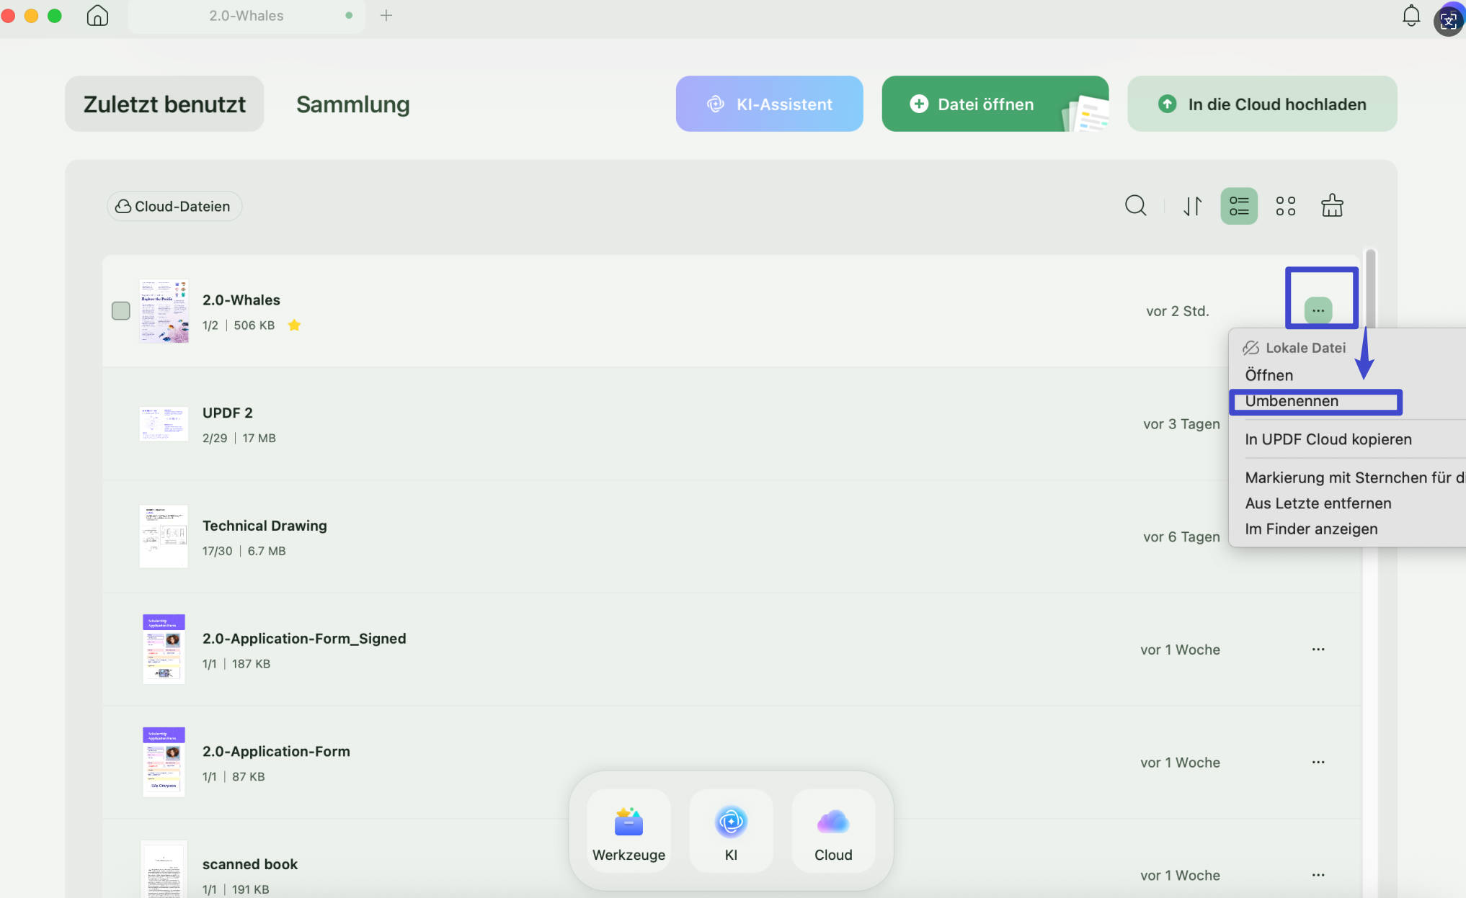
Task: Open the Werkzeuge tools icon
Action: 628,831
